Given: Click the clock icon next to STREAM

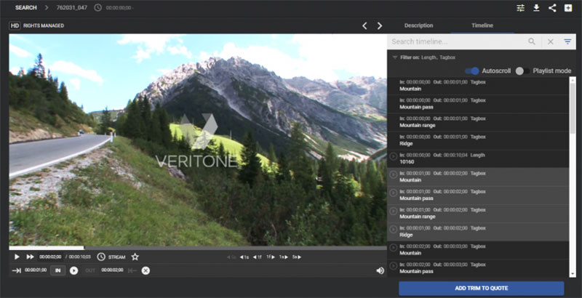Looking at the screenshot, I should pos(101,257).
